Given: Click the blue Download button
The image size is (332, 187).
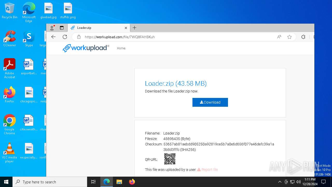Looking at the screenshot, I should click(x=210, y=102).
